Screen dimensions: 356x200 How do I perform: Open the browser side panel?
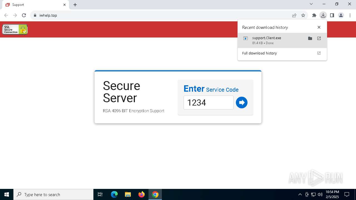pyautogui.click(x=332, y=15)
